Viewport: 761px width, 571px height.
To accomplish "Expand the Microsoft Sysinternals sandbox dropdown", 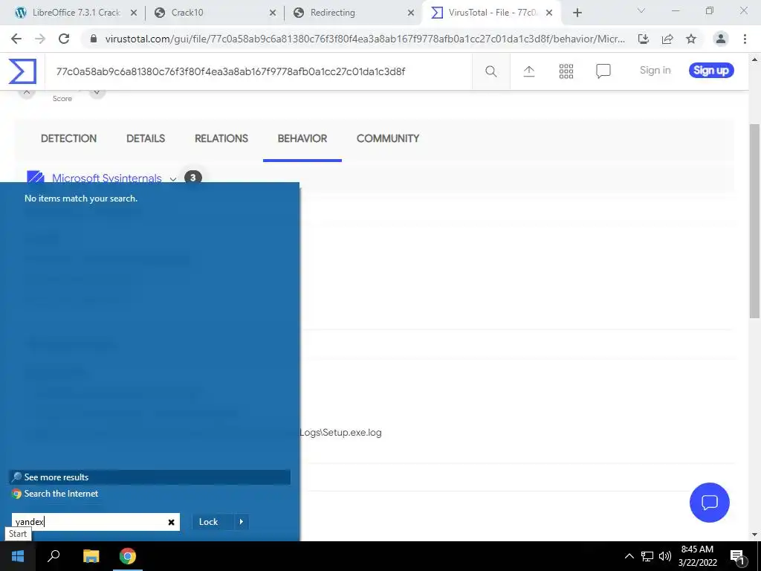I will point(172,178).
